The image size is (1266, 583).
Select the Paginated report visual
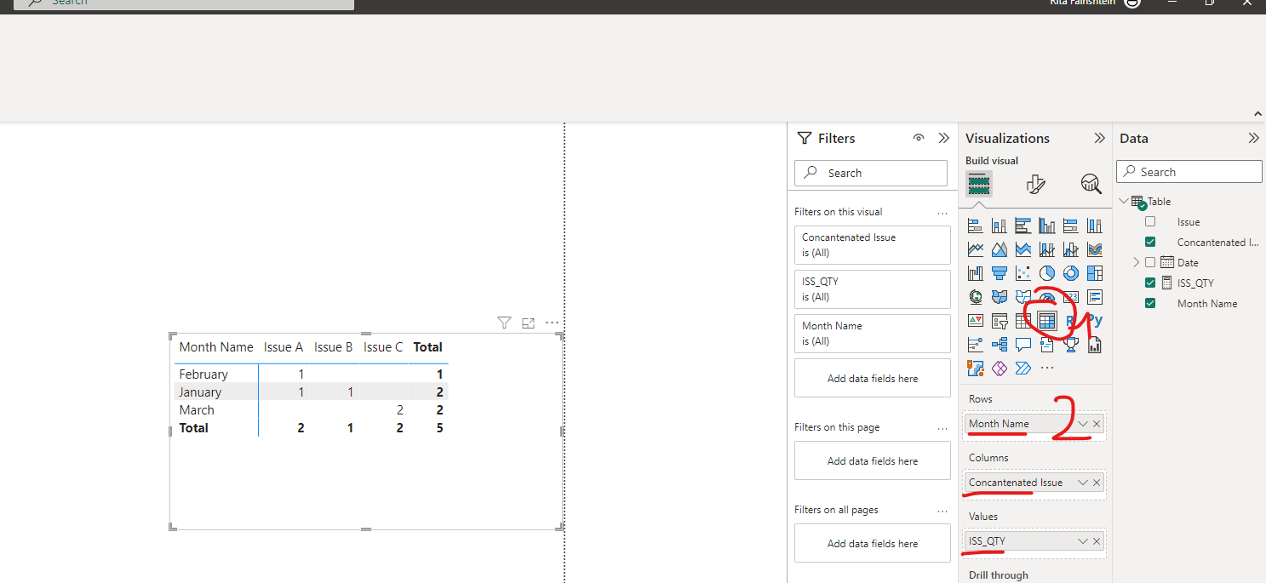[1095, 345]
